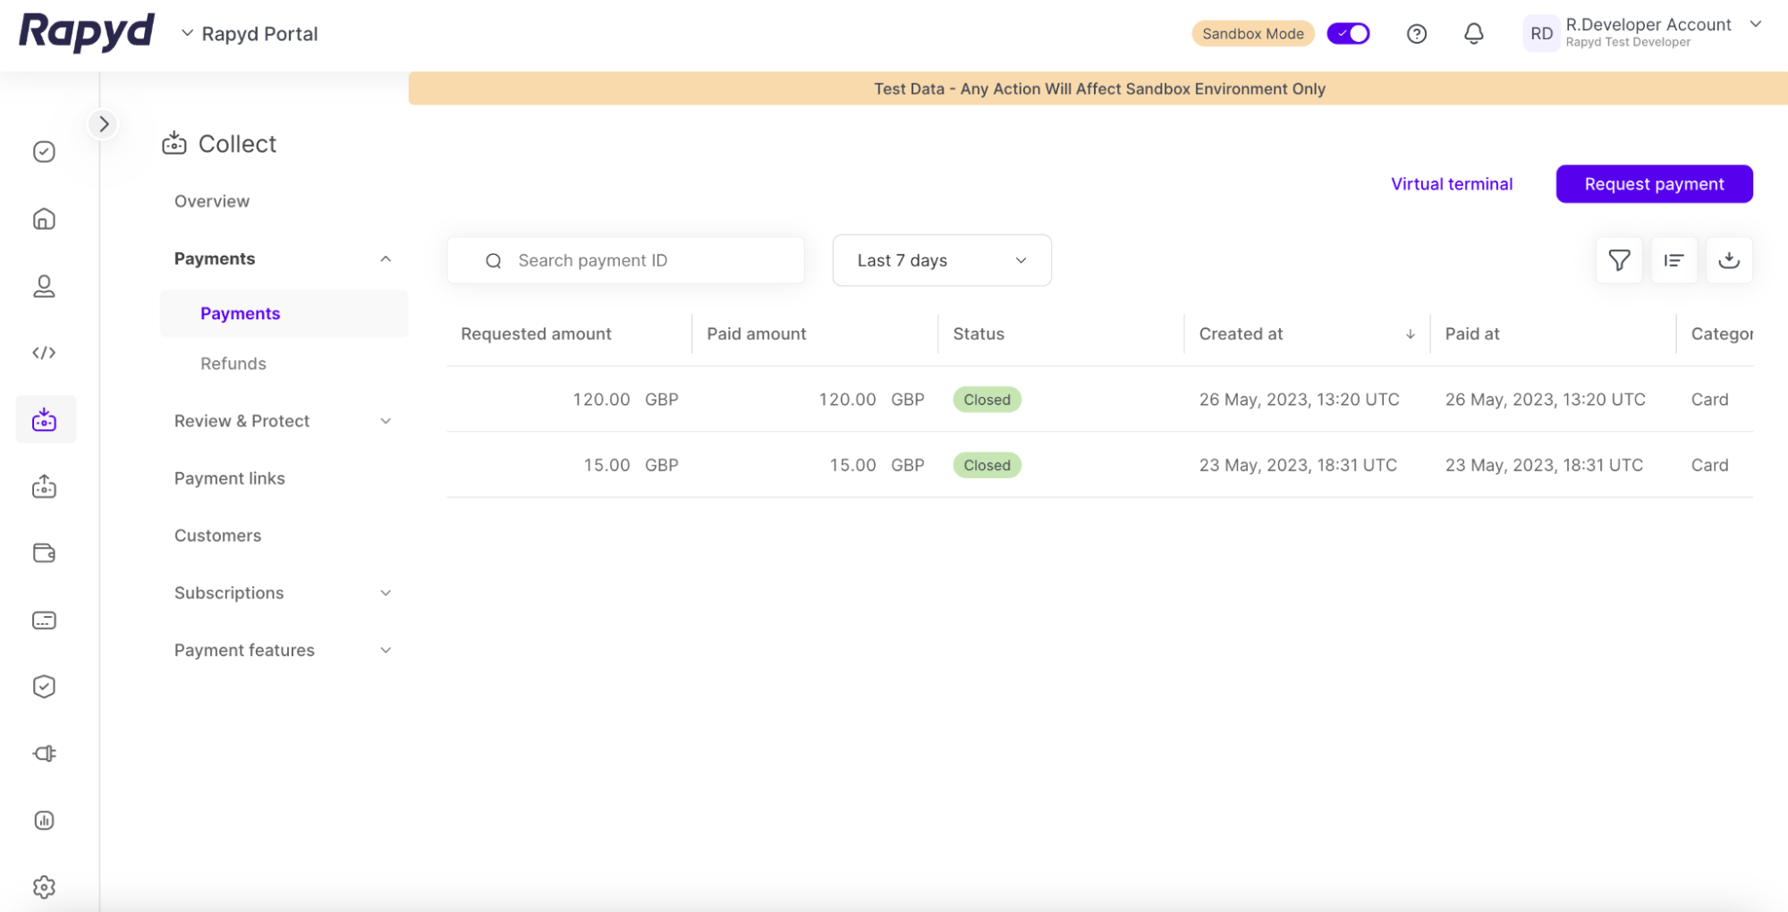Open Payment links menu item
This screenshot has height=912, width=1788.
coord(230,478)
